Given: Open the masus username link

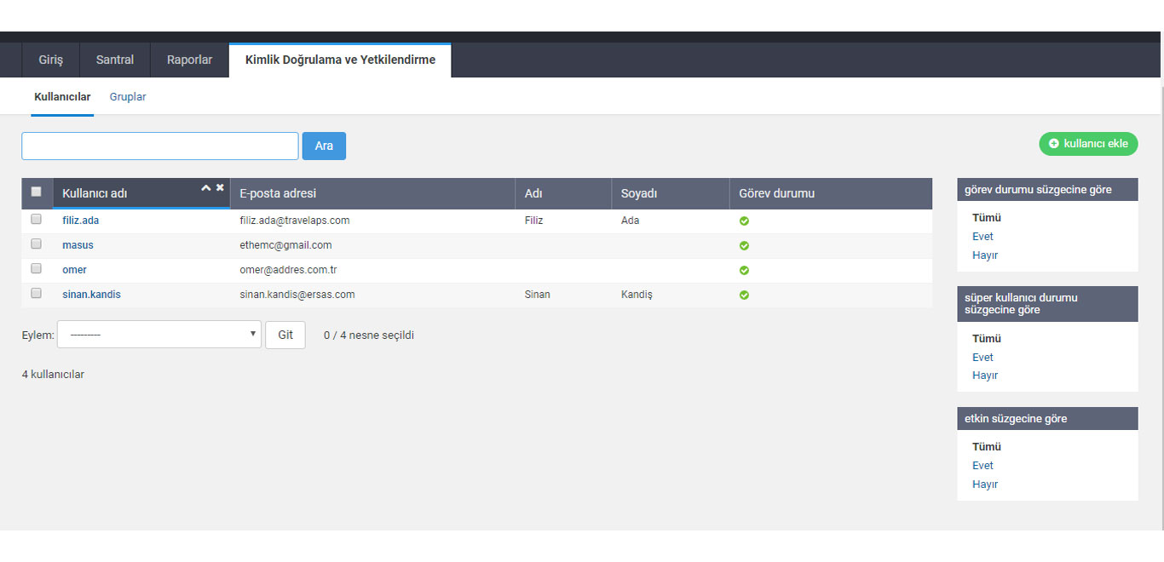Looking at the screenshot, I should [x=78, y=245].
